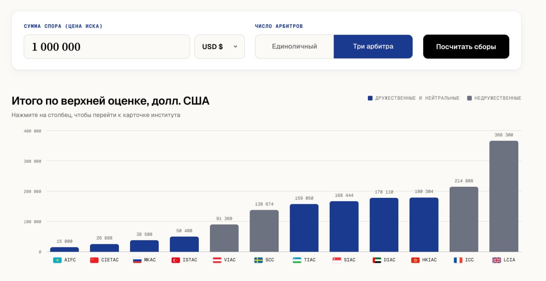Click the 100 000 axis label
Viewport: 546px width, 281px height.
[32, 222]
